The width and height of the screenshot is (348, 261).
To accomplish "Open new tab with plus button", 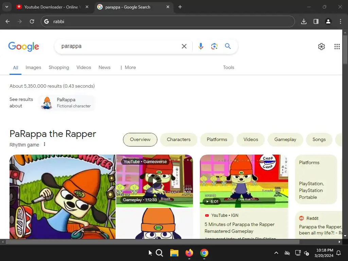I will tap(180, 7).
